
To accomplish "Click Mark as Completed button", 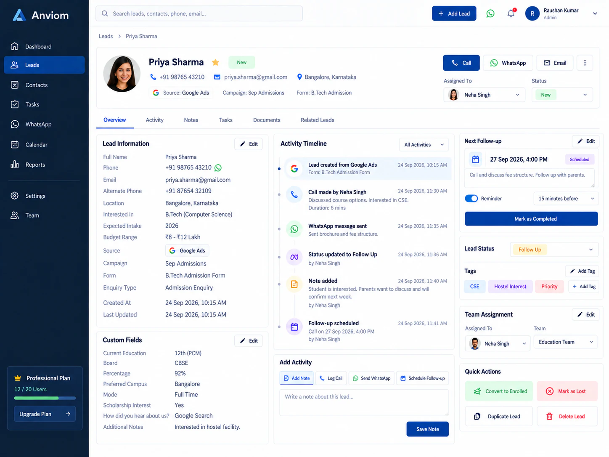I will (531, 219).
